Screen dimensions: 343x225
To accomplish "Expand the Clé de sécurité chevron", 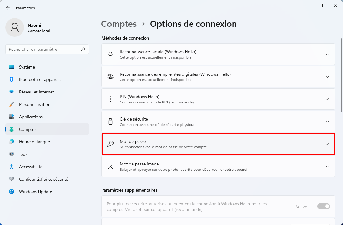I will pos(327,122).
